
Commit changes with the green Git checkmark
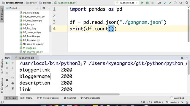point(170,3)
